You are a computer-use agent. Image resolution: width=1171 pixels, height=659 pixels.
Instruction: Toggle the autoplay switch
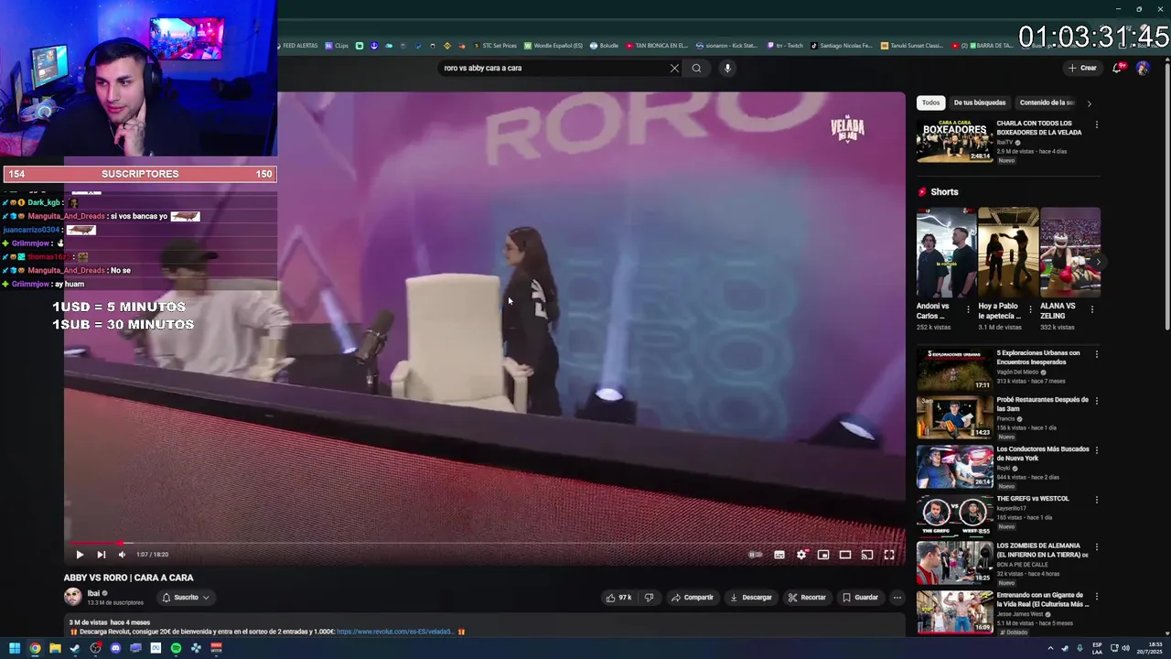pyautogui.click(x=755, y=555)
